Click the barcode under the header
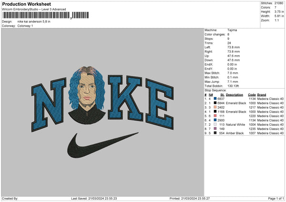Screen dimensions: 286x202 (x=46, y=15)
